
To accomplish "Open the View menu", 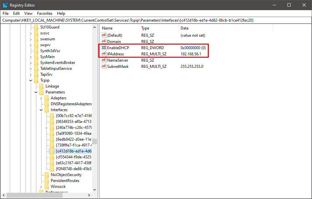I will [x=28, y=13].
